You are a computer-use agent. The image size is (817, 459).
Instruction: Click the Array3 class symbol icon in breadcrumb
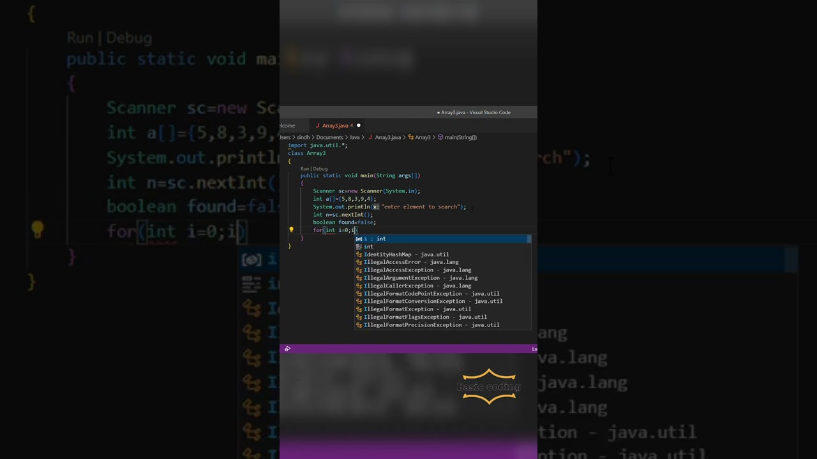pos(411,137)
